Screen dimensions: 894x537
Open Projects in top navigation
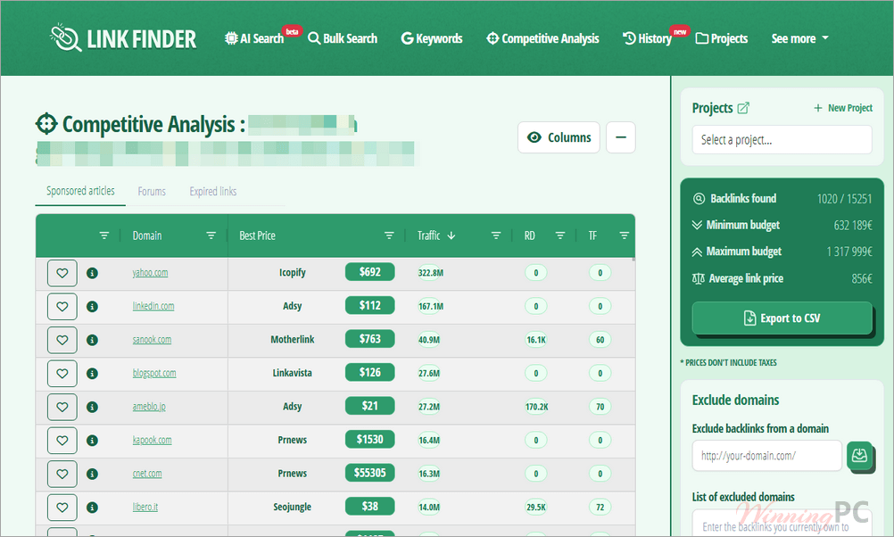[722, 38]
